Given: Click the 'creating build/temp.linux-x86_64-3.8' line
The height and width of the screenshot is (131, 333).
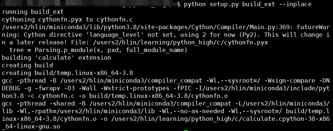Looking at the screenshot, I should [67, 73].
